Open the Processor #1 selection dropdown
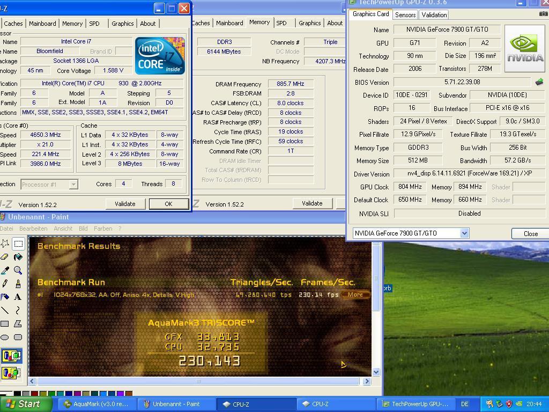This screenshot has height=412, width=549. pos(73,185)
